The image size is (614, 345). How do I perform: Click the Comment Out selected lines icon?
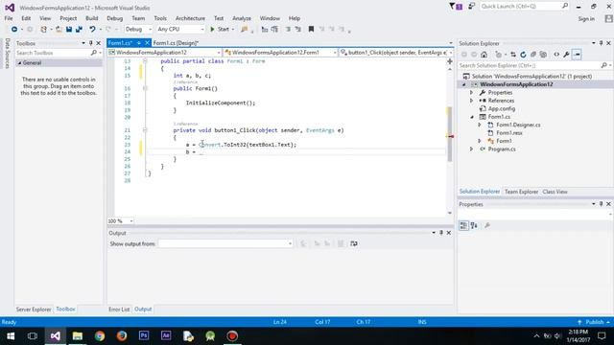288,30
